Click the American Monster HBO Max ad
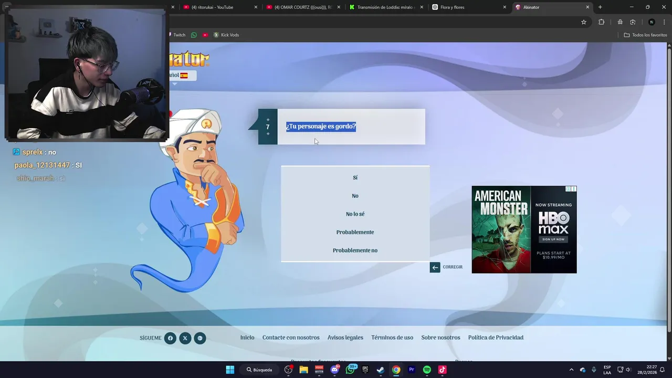 [x=524, y=229]
